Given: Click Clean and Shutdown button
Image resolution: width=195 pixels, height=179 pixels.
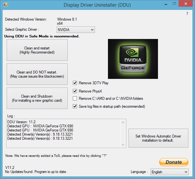Looking at the screenshot, I should point(37,98).
